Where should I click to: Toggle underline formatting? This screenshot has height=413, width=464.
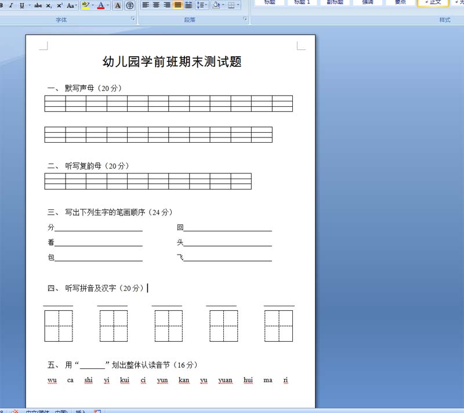(22, 5)
